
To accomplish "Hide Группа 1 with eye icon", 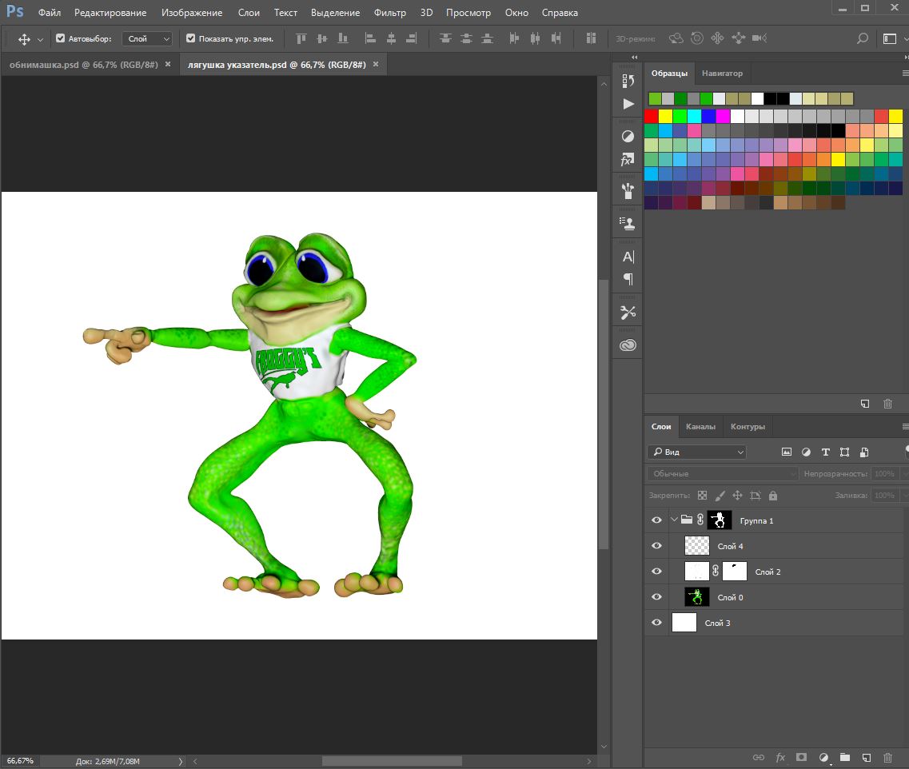I will 657,520.
